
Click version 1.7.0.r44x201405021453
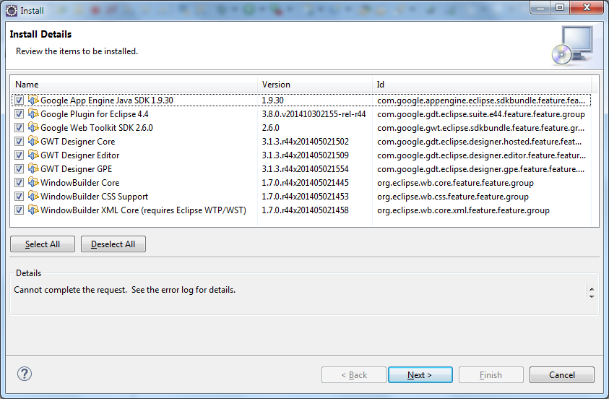click(306, 196)
